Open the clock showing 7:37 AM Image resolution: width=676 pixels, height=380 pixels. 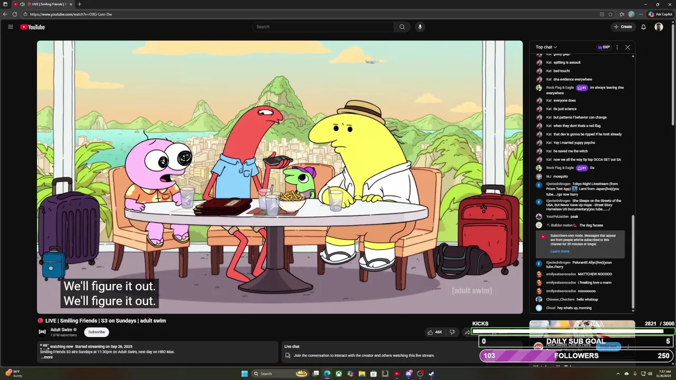point(663,374)
